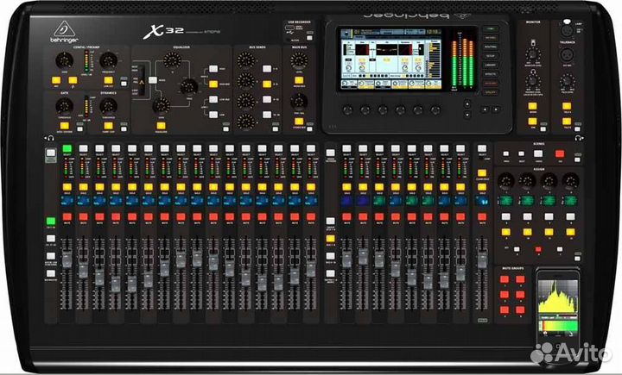The image size is (622, 375).
Task: Open the Setup screen button
Action: [x=491, y=56]
